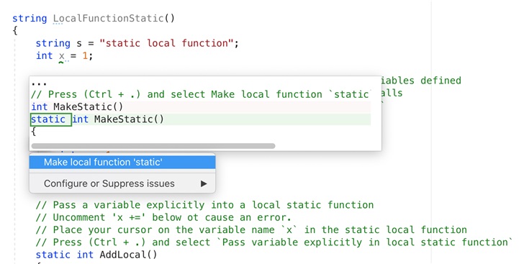Click the variable x in int declaration
Screen dimensions: 524x264
pos(62,56)
